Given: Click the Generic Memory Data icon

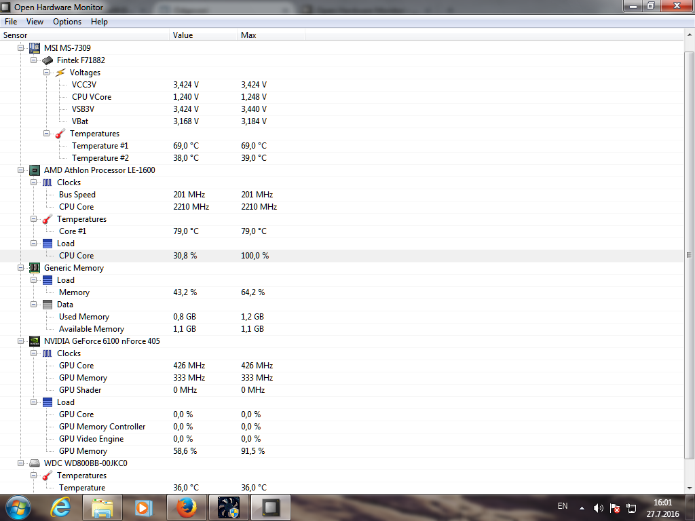Looking at the screenshot, I should pyautogui.click(x=48, y=305).
